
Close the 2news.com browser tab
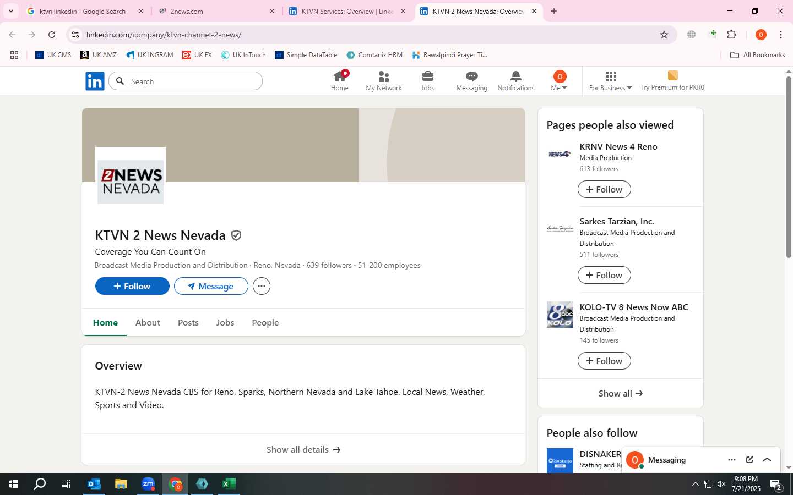point(272,11)
